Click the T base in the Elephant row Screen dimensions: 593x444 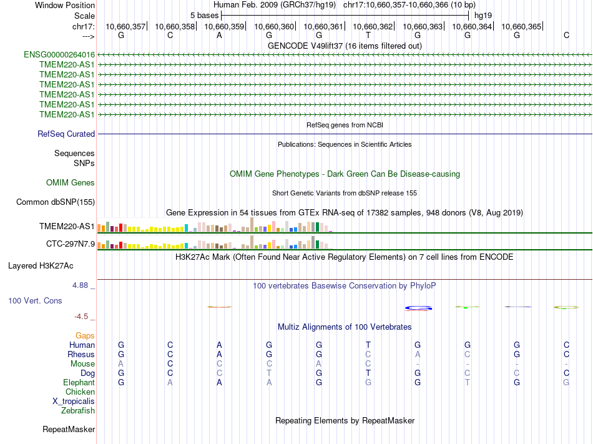click(468, 382)
